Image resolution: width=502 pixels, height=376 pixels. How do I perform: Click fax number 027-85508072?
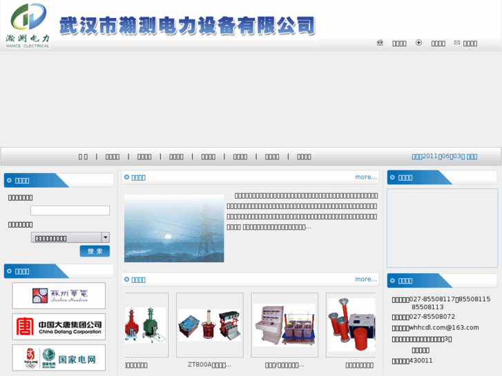[x=432, y=317]
